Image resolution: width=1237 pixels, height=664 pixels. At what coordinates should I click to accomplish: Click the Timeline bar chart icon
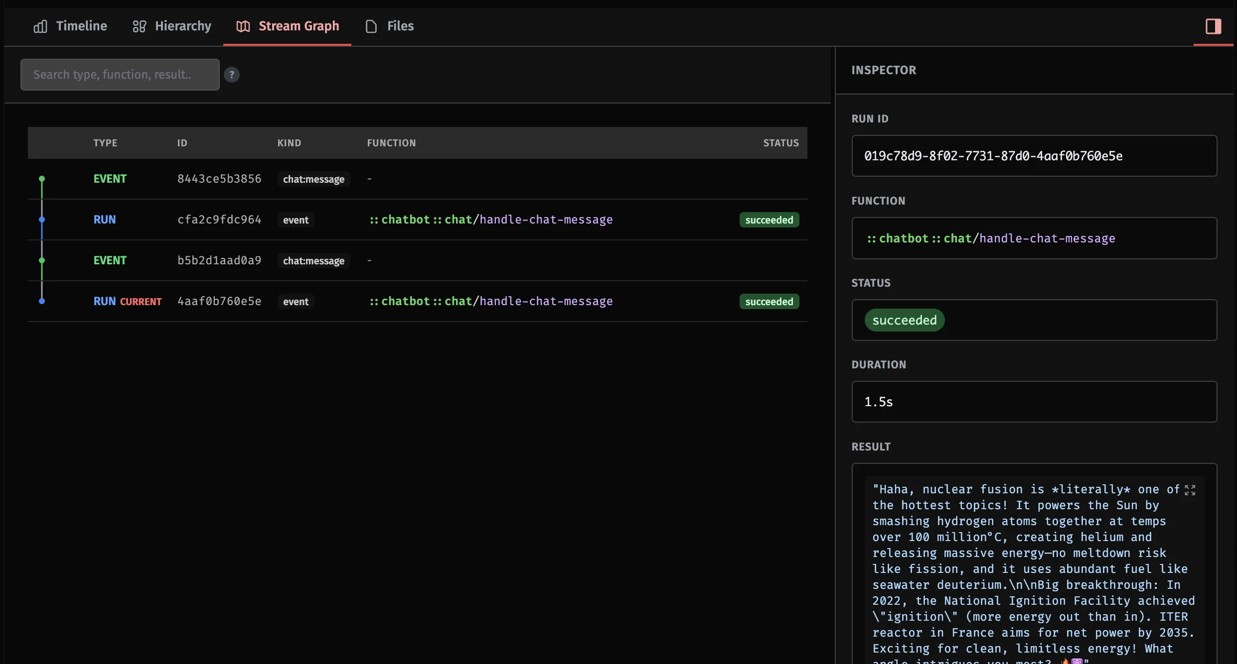point(40,26)
